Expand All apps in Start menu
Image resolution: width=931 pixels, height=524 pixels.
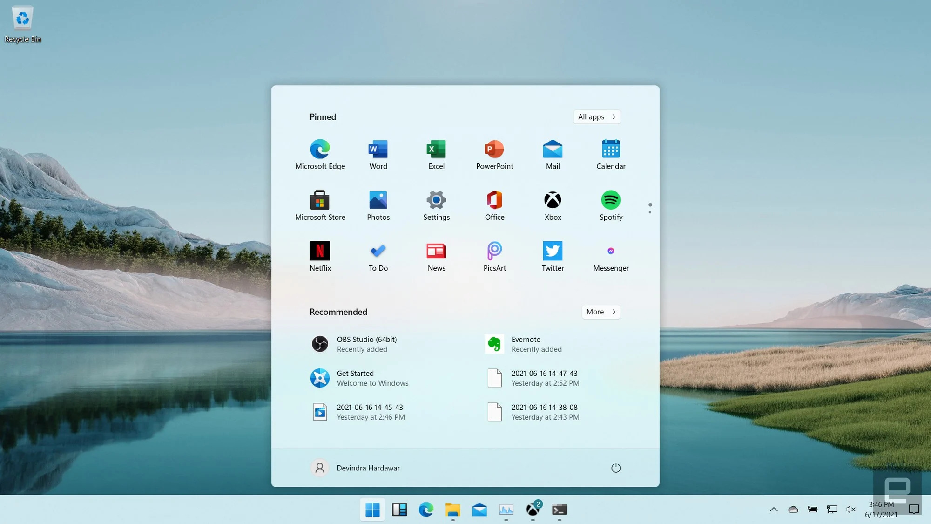click(597, 116)
